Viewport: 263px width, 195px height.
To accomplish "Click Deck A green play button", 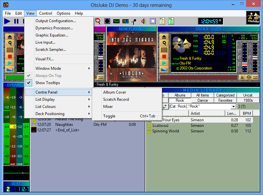I will [x=10, y=63].
